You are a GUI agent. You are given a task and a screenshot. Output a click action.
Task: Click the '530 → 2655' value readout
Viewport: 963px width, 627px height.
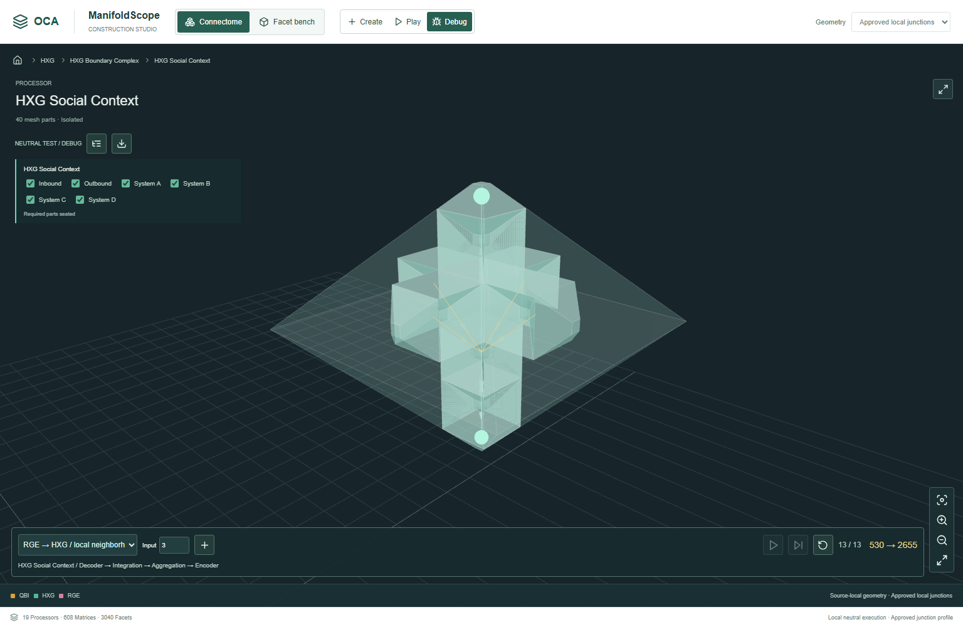coord(893,545)
